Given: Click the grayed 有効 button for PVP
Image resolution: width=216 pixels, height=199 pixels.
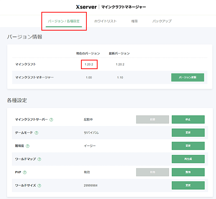Looking at the screenshot, I should tap(153, 172).
